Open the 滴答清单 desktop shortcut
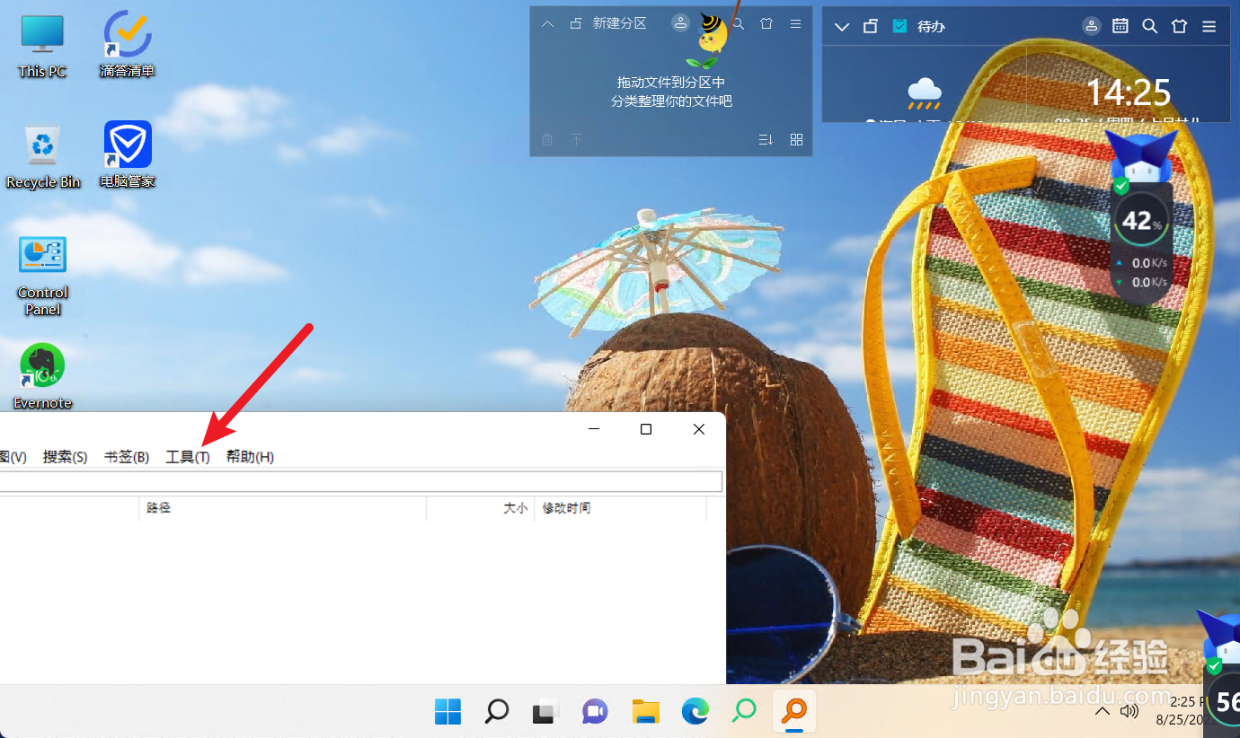 pos(128,45)
